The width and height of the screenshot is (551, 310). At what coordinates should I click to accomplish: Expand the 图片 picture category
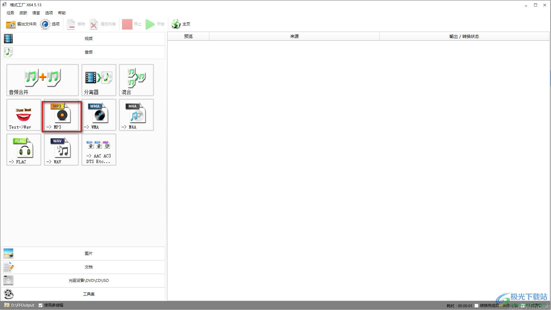click(x=83, y=253)
